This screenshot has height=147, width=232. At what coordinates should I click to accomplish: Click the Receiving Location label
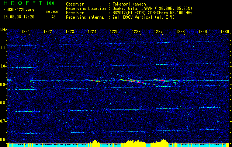(86, 8)
